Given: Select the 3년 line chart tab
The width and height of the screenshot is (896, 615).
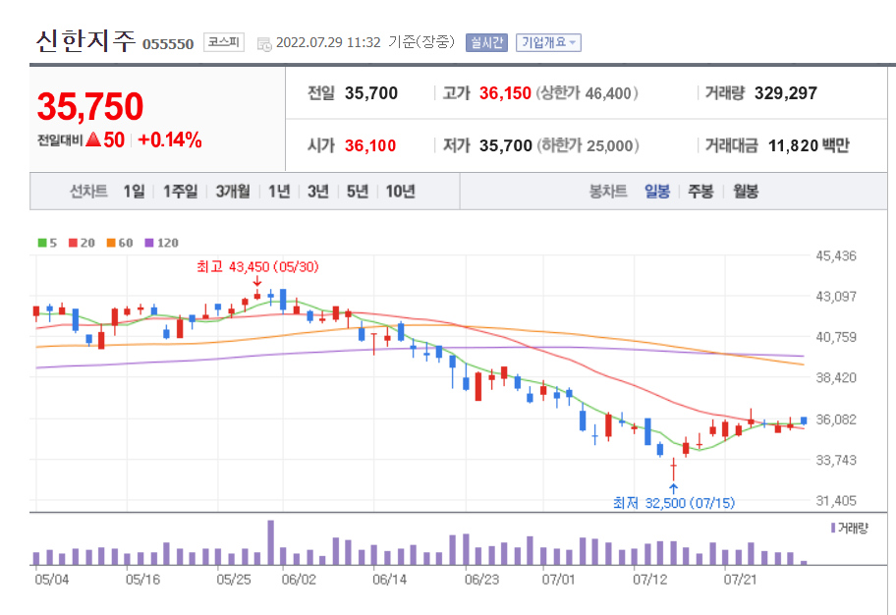Looking at the screenshot, I should (x=318, y=192).
